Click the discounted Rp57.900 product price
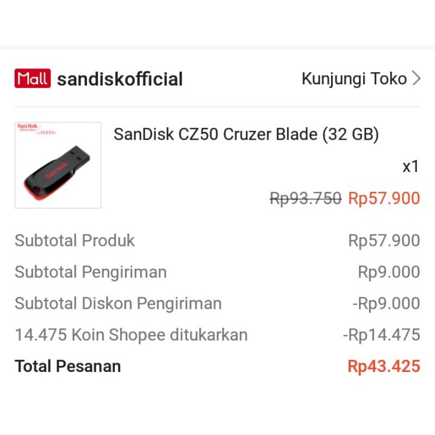435x435 pixels. [384, 198]
